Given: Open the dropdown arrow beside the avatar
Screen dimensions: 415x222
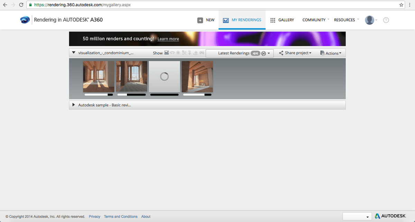Looking at the screenshot, I should pos(376,20).
